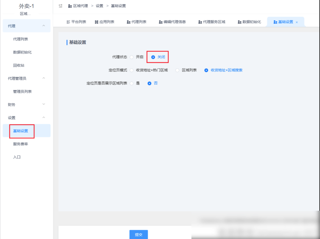Switch to the 代理服务区域 tab
Viewport: 320px width, 239px height.
(x=211, y=22)
